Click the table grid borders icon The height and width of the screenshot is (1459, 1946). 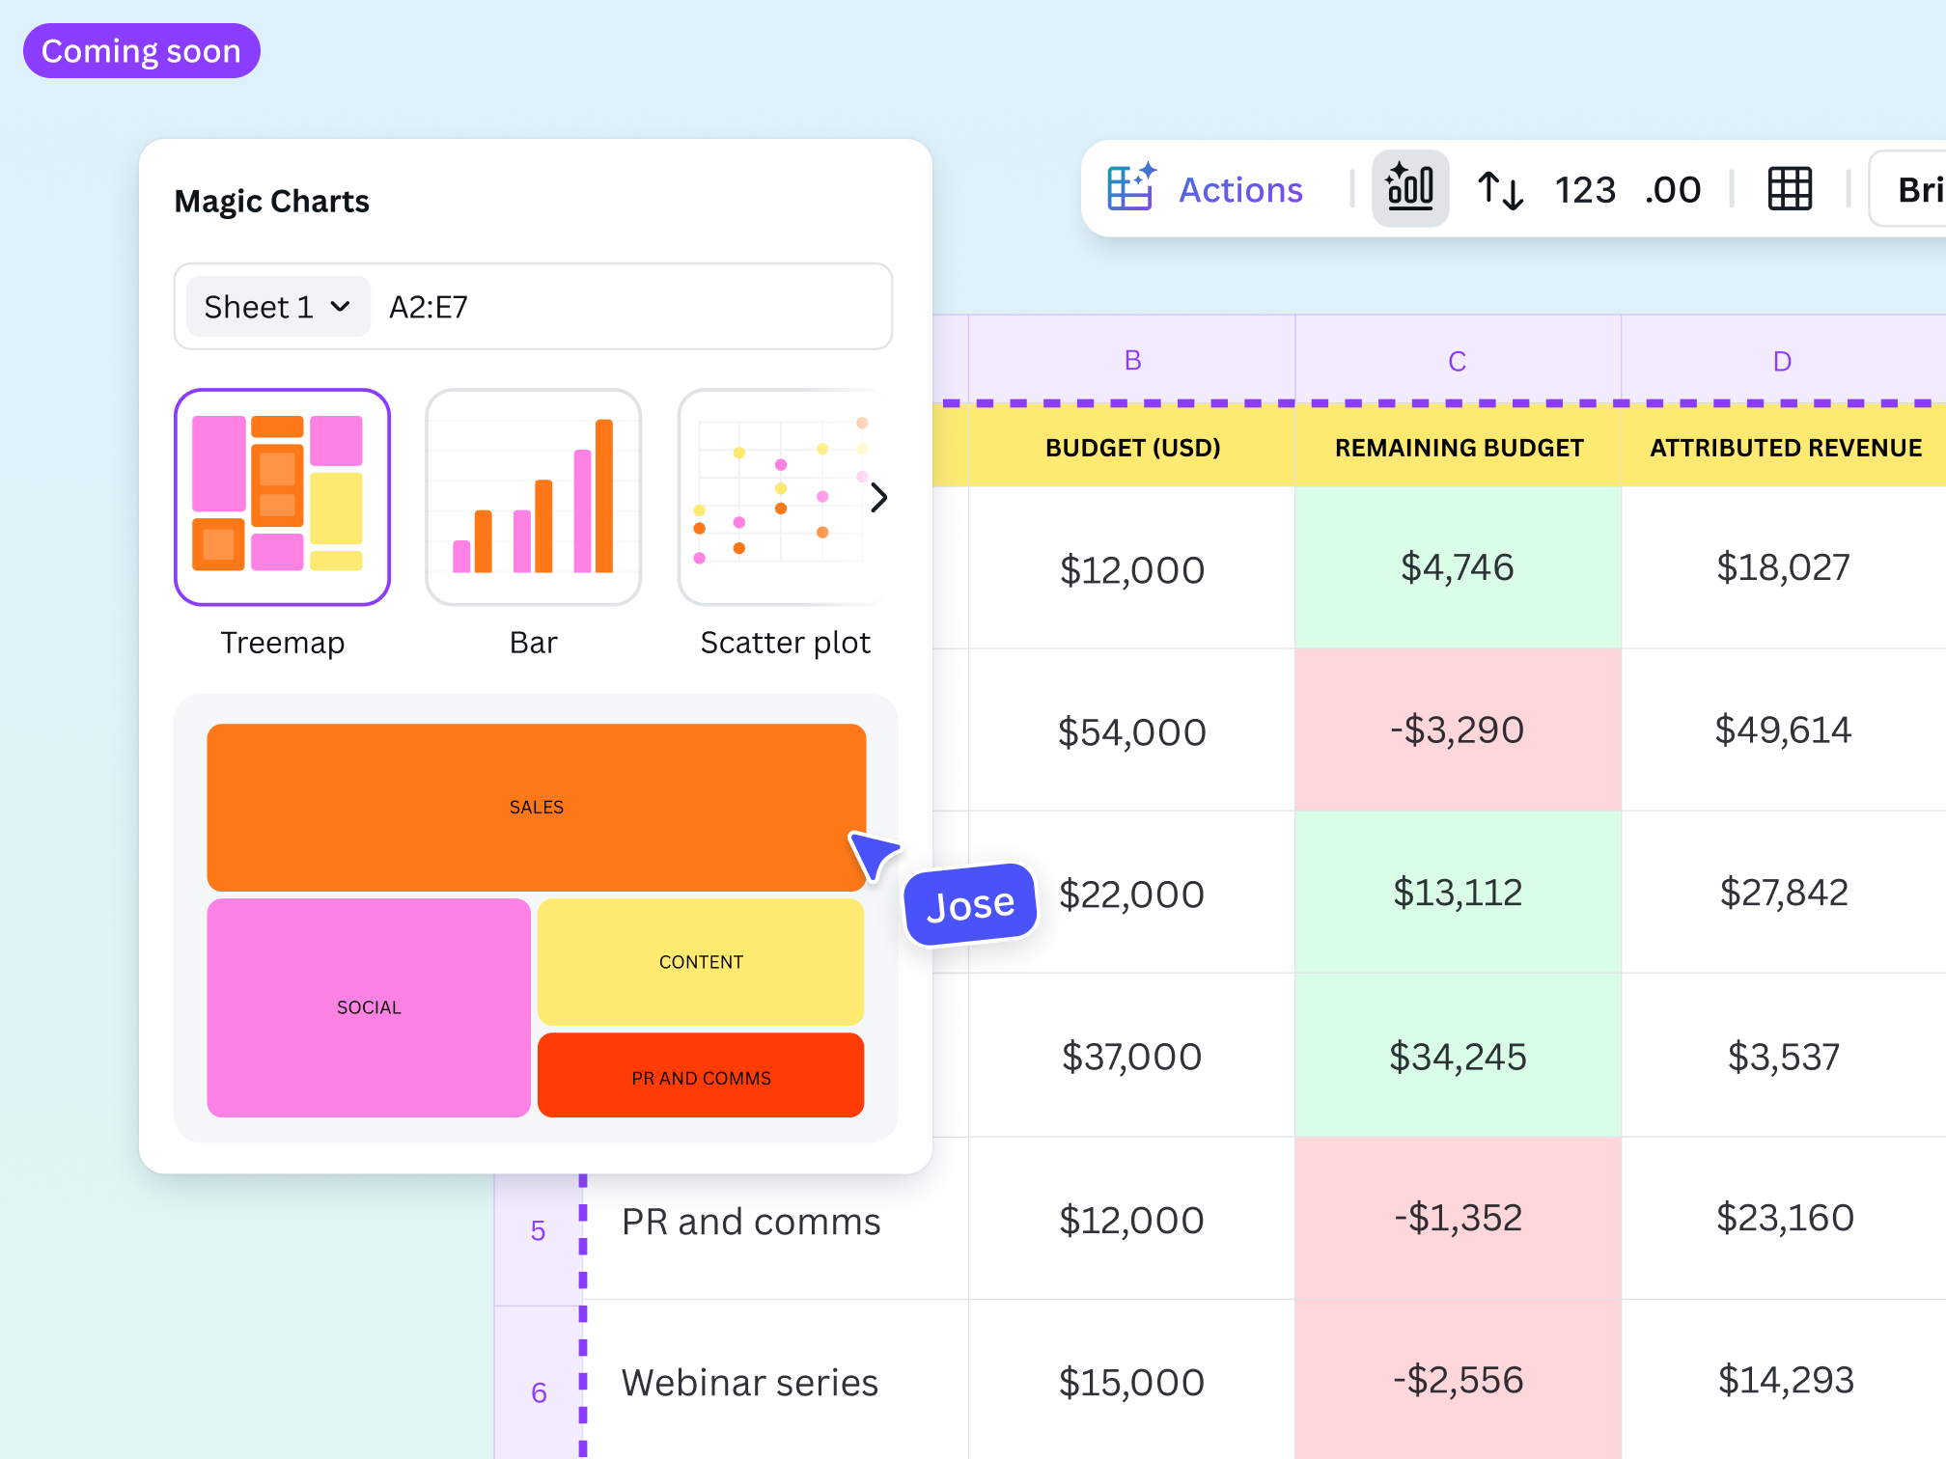(1789, 189)
